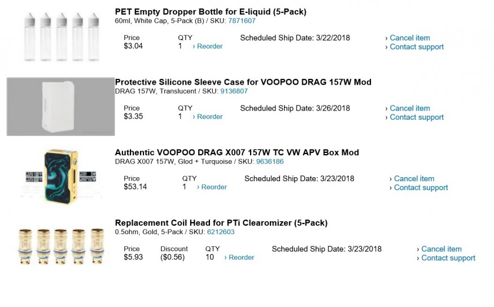Follow the SKU 9636186 link
Screen dimensions: 494x307
(270, 161)
